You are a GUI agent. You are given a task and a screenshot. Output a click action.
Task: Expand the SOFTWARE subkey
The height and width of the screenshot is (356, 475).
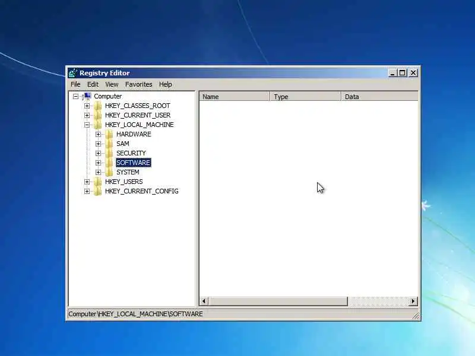[98, 163]
